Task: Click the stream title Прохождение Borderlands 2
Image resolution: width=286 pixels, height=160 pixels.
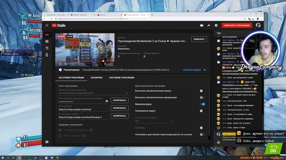Action: (152, 41)
